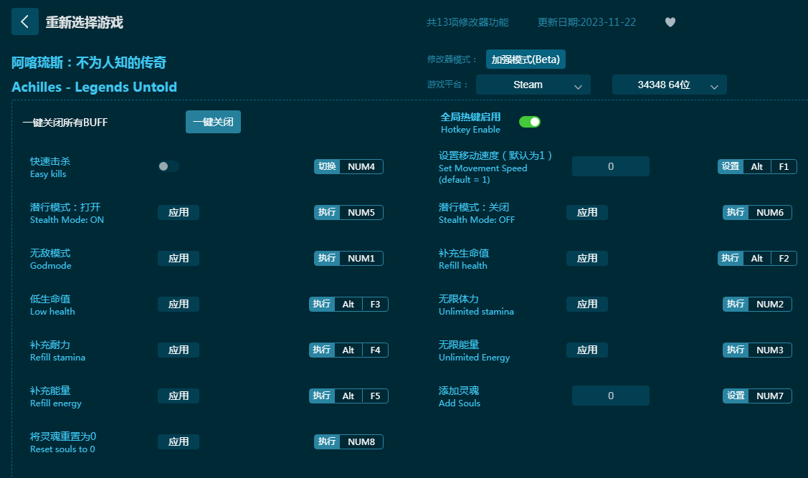Apply Reset souls to 0
Viewport: 808px width, 478px height.
pyautogui.click(x=179, y=442)
